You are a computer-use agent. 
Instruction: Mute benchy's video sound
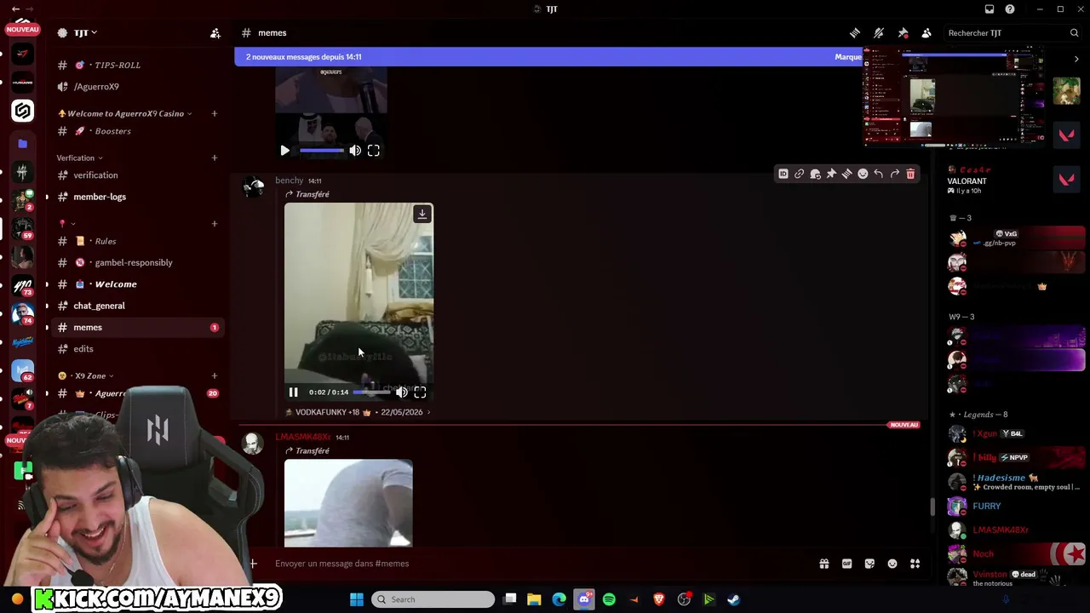[x=402, y=392]
